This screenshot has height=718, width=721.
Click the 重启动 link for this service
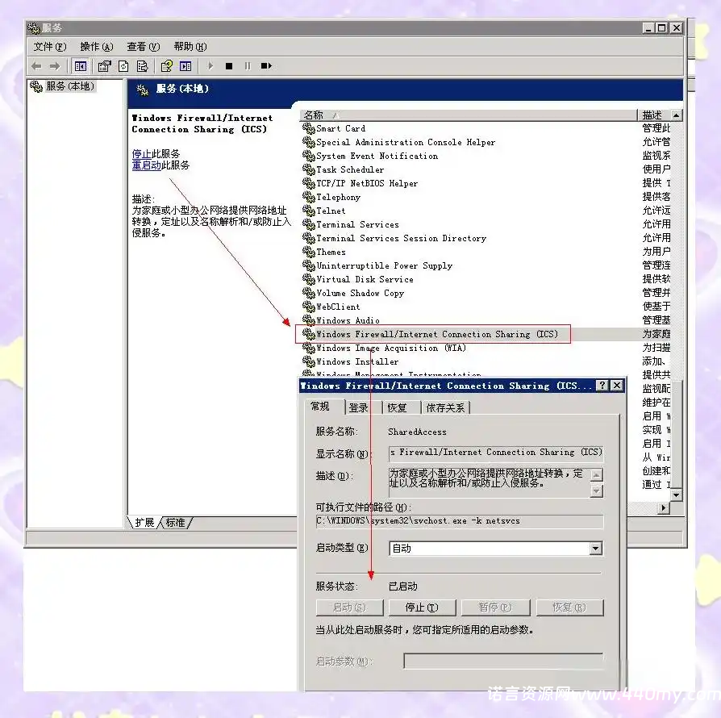146,165
